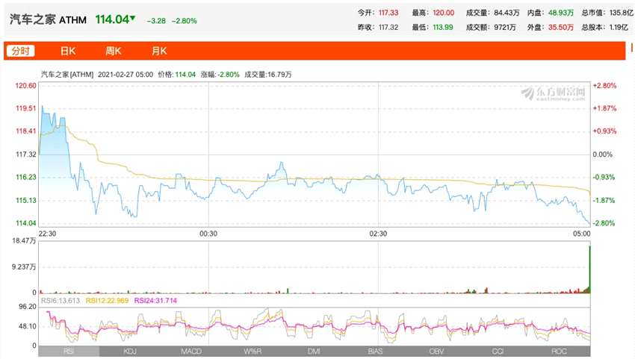Viewport: 635px width, 359px height.
Task: Click the 总股本 value 1.19亿
Action: (x=619, y=28)
